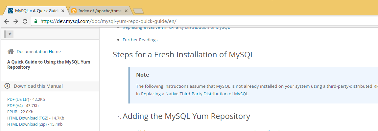Switch to Index of /apache/tomcat tab
The image size is (378, 131).
click(100, 11)
